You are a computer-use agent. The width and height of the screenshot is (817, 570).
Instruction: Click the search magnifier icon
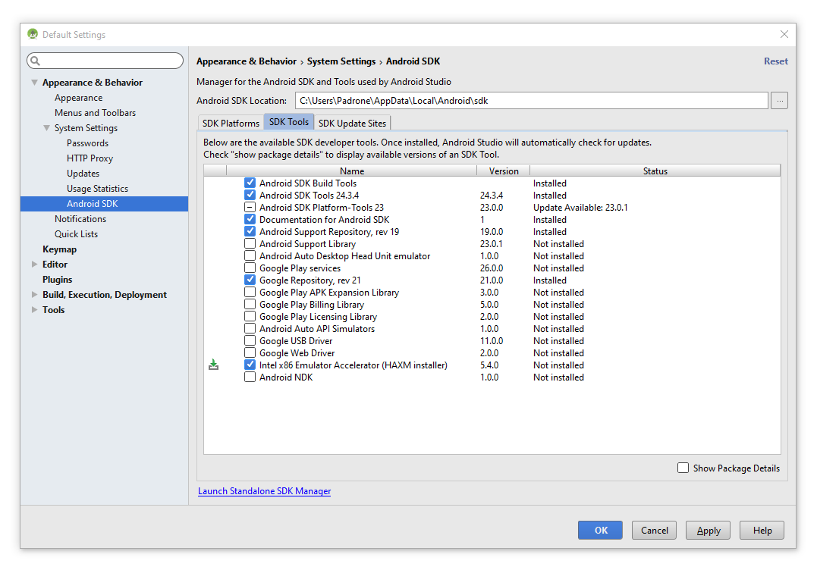36,61
